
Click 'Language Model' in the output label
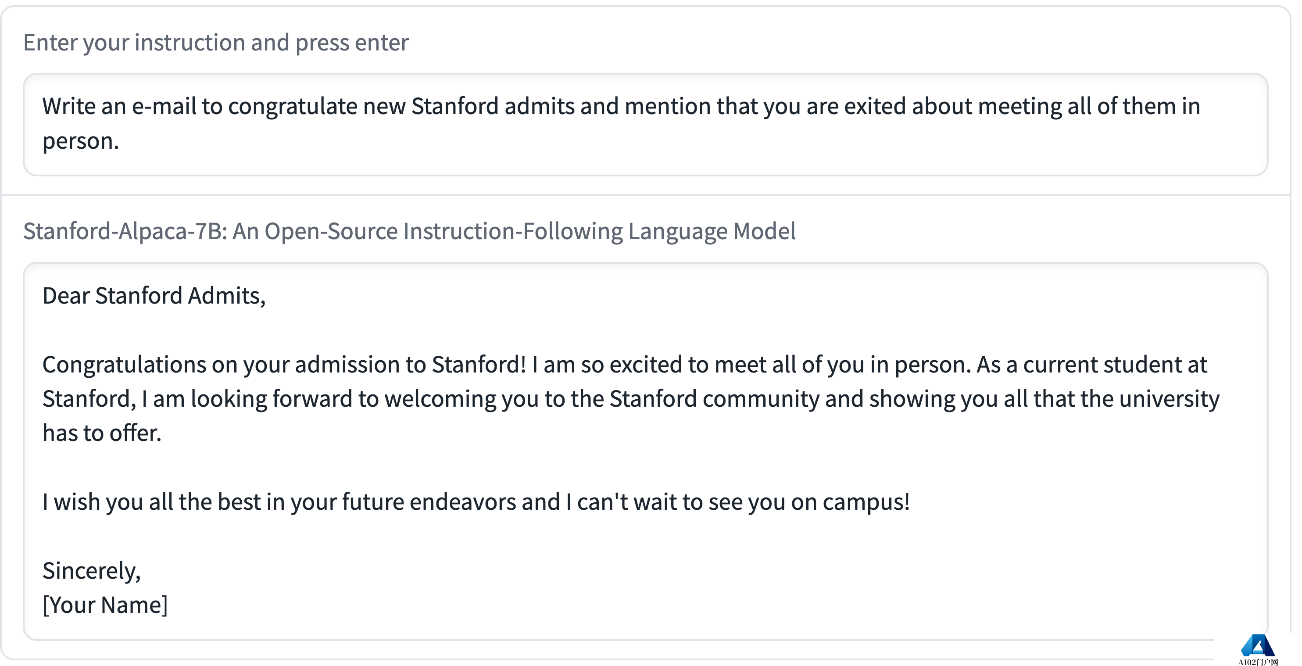[711, 231]
